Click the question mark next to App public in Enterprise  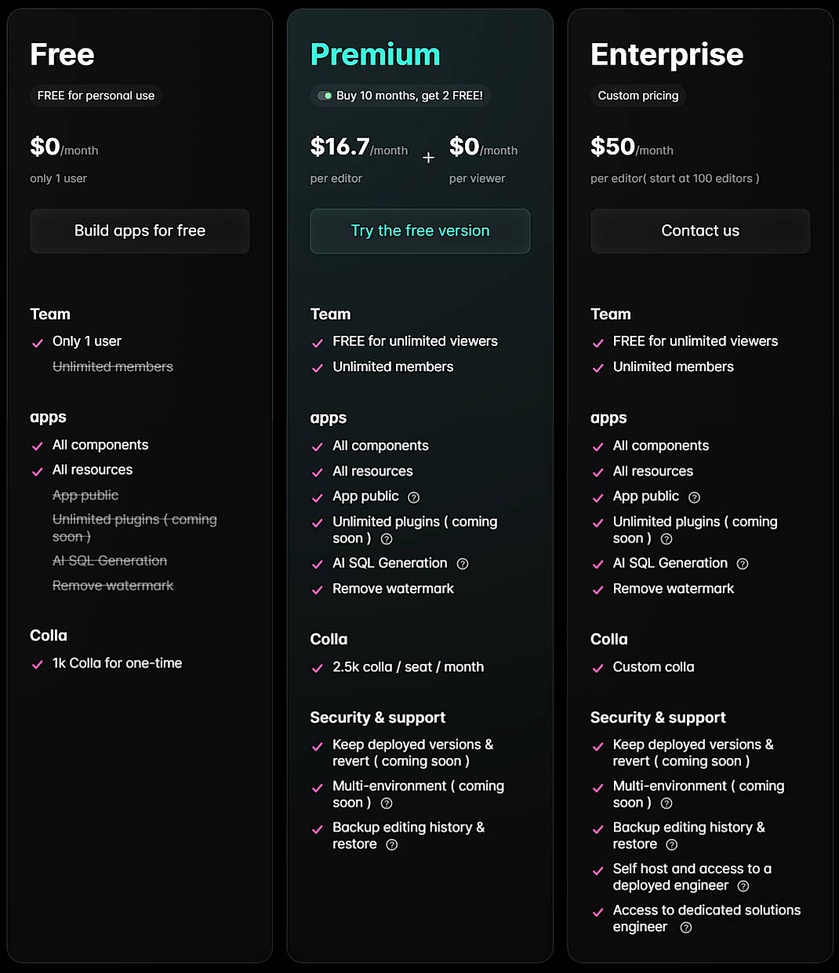(694, 497)
